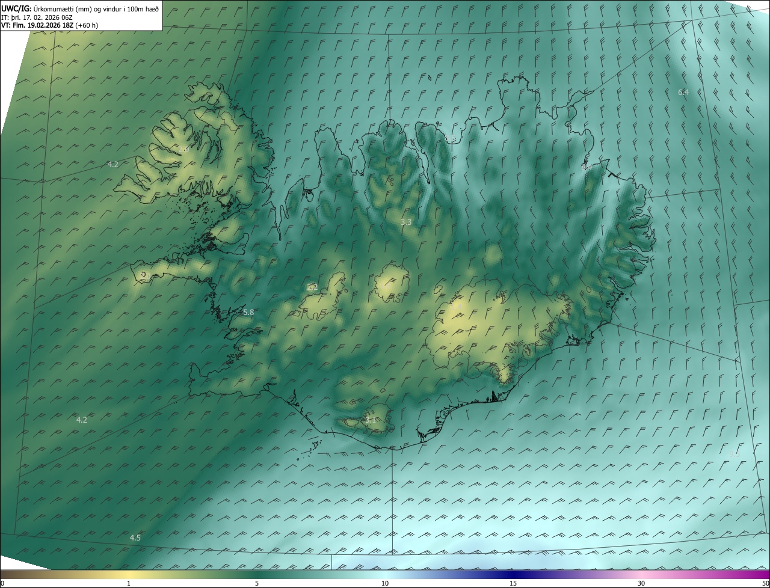
Task: Click the title line 'UWC/IG: Úrkomumætti (mm) og vindur'
Action: pos(80,8)
